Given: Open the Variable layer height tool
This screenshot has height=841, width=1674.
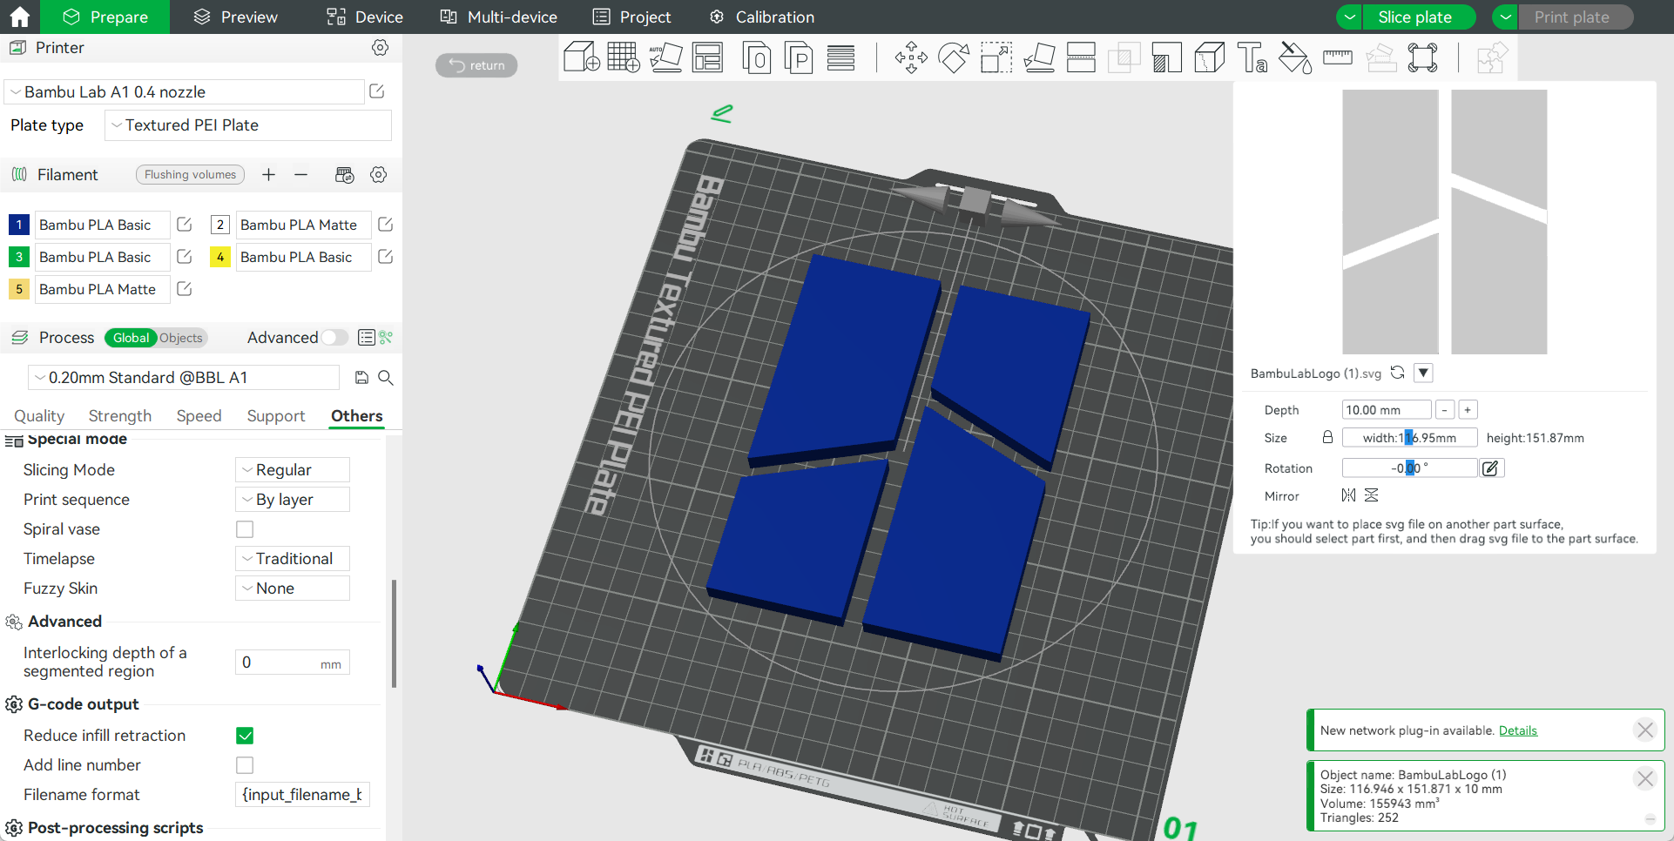Looking at the screenshot, I should click(840, 57).
